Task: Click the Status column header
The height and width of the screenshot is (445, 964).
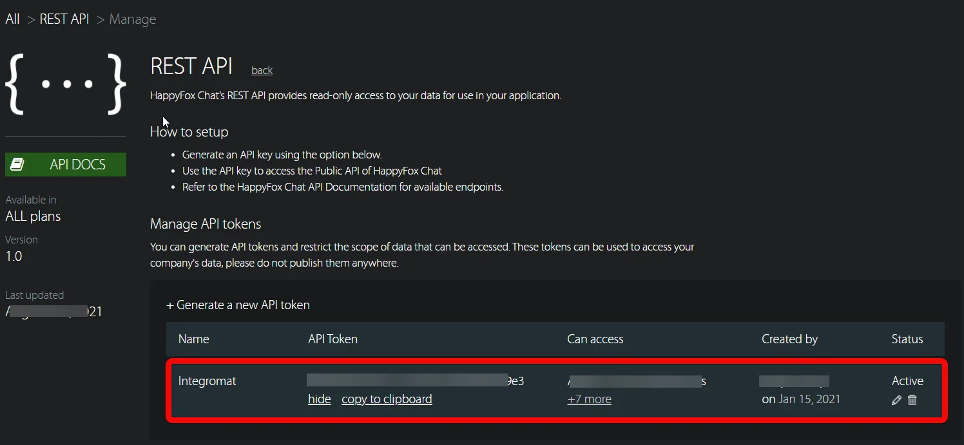Action: 907,339
